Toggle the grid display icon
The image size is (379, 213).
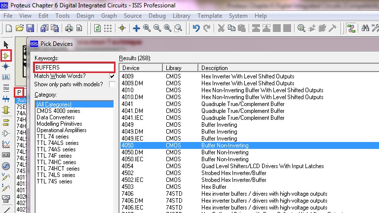[108, 28]
